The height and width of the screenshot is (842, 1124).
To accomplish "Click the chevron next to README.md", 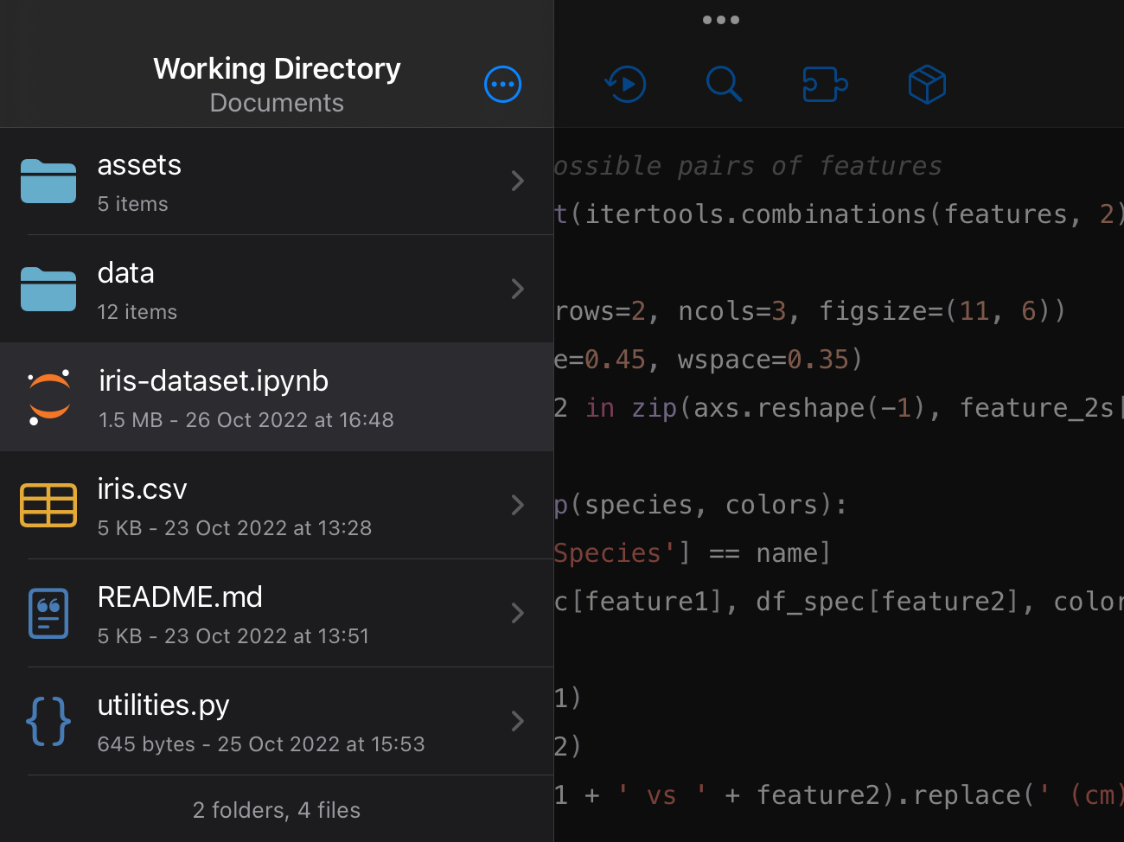I will tap(517, 613).
